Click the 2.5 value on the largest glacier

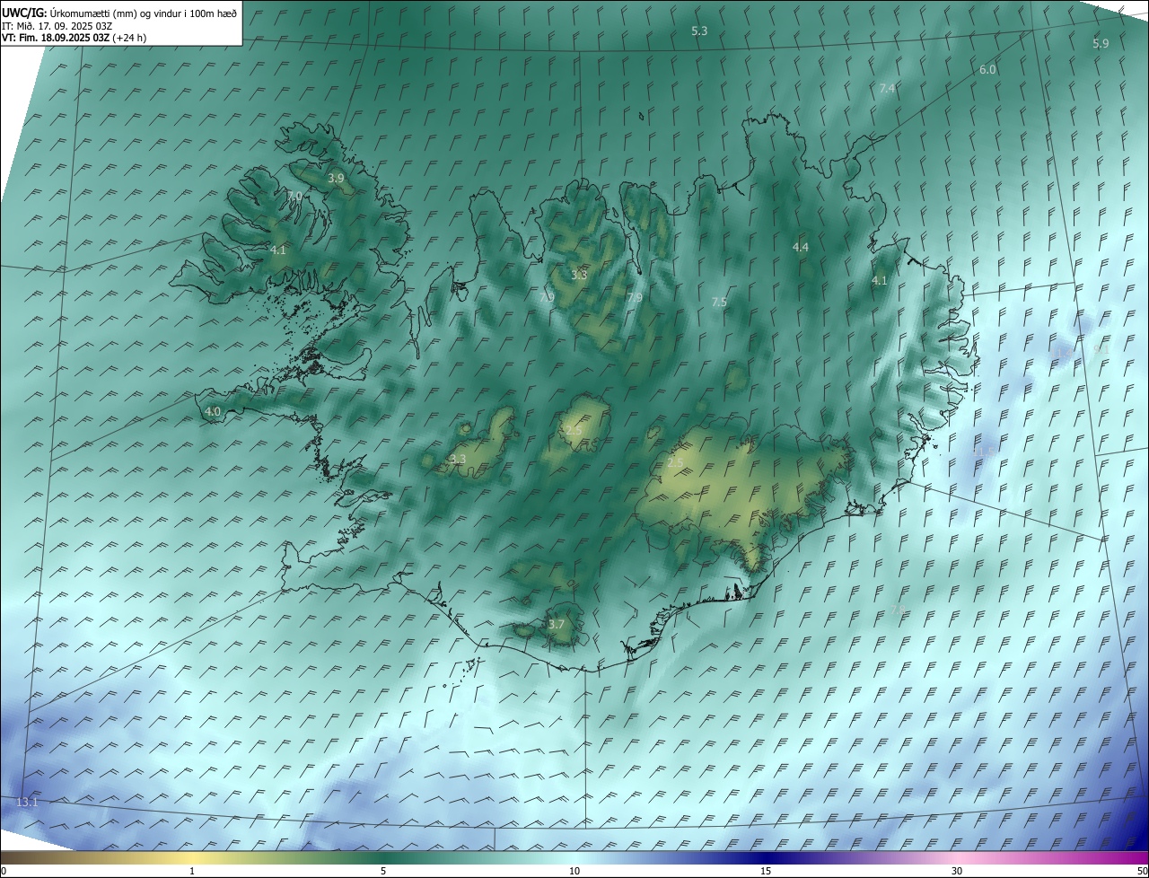coord(676,463)
